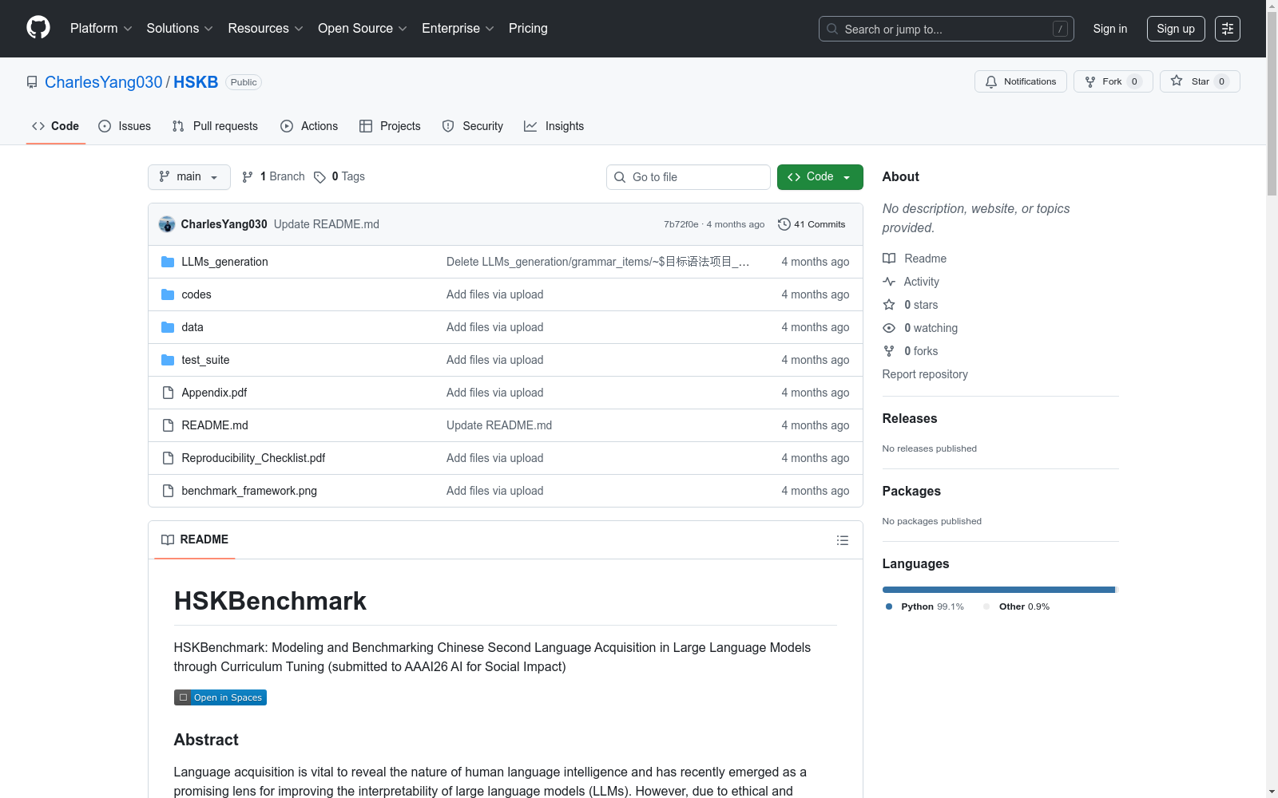
Task: Click the commit history clock icon
Action: tap(784, 224)
